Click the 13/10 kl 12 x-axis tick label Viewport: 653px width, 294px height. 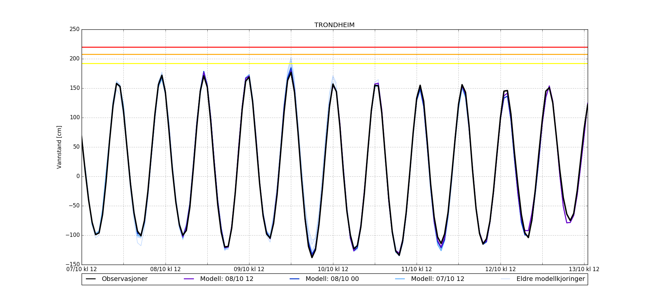click(x=584, y=269)
